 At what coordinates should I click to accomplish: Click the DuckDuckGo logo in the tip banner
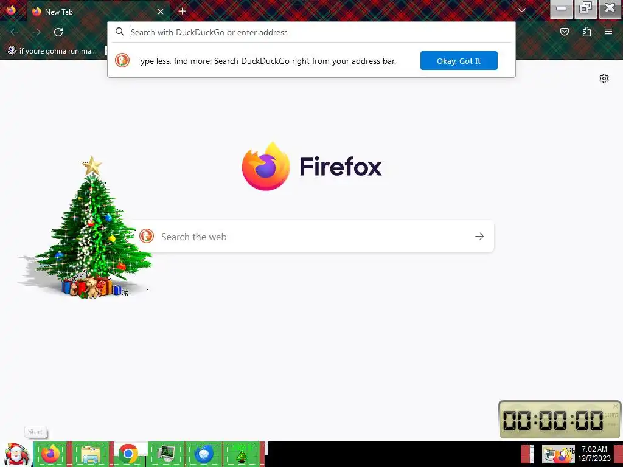click(x=122, y=60)
